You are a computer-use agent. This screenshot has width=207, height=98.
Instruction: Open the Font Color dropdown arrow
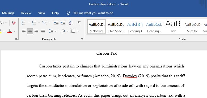pos(14,31)
